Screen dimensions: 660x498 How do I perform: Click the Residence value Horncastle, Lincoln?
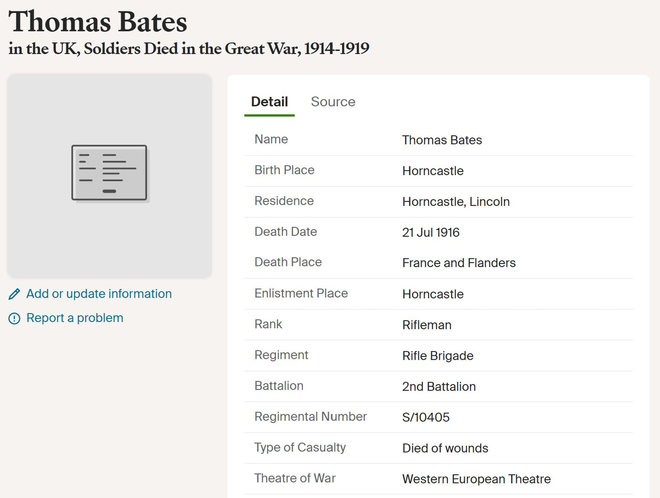pos(456,202)
